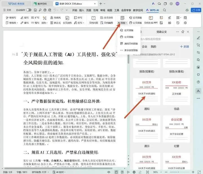
Task: Open the 党政公文 panel more options
Action: click(178, 32)
